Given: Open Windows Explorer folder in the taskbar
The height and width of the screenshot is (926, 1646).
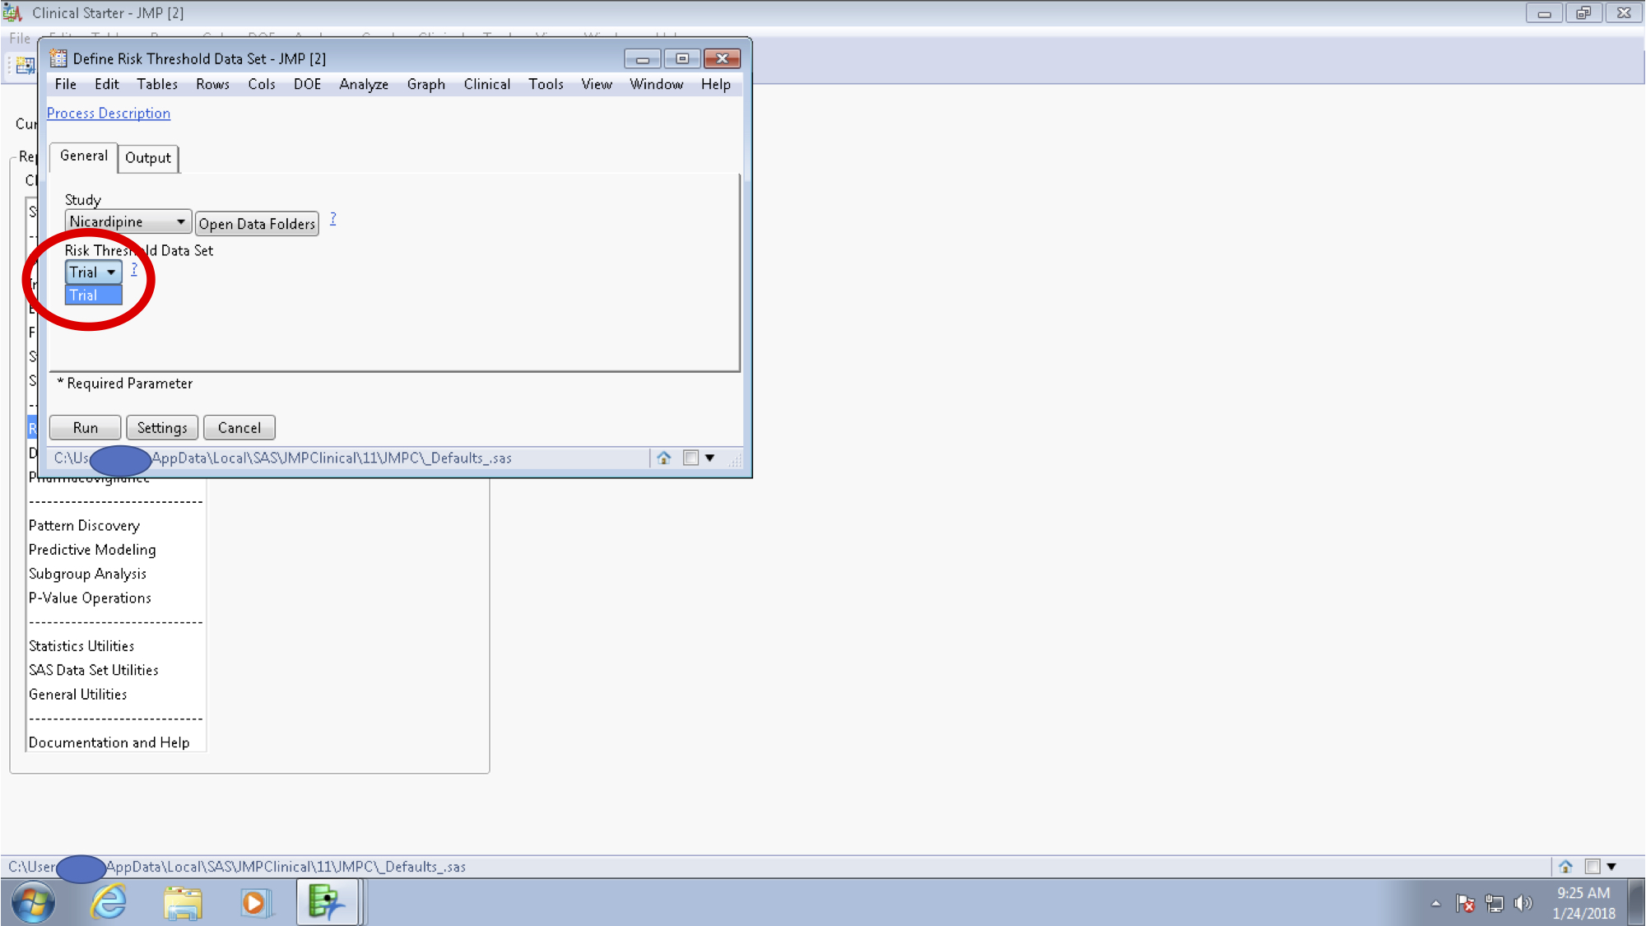Looking at the screenshot, I should (x=183, y=902).
